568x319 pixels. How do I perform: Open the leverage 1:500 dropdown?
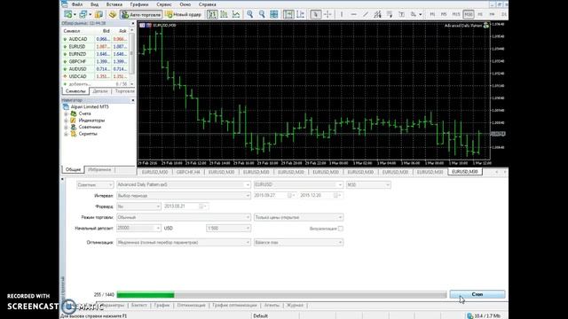click(228, 229)
